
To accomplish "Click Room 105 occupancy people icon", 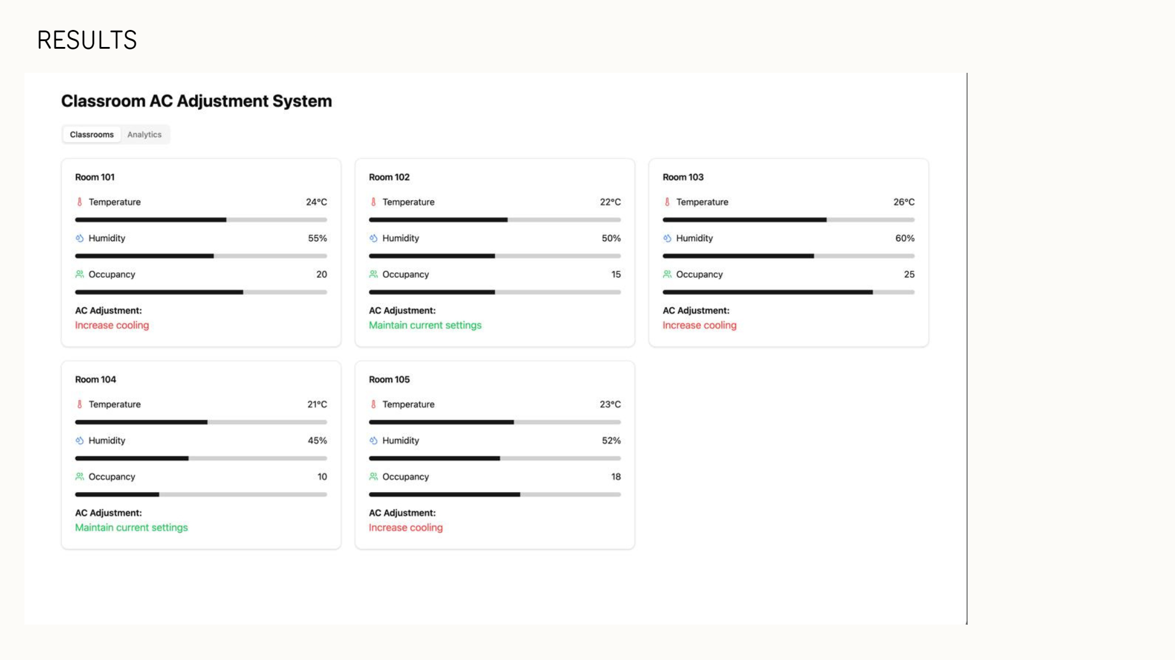I will (374, 477).
